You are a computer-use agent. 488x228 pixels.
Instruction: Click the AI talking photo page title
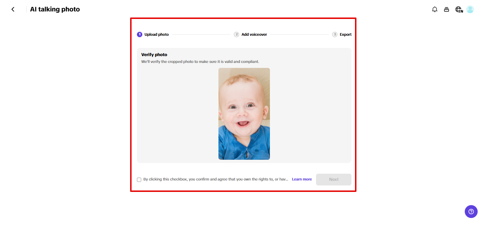pos(55,9)
